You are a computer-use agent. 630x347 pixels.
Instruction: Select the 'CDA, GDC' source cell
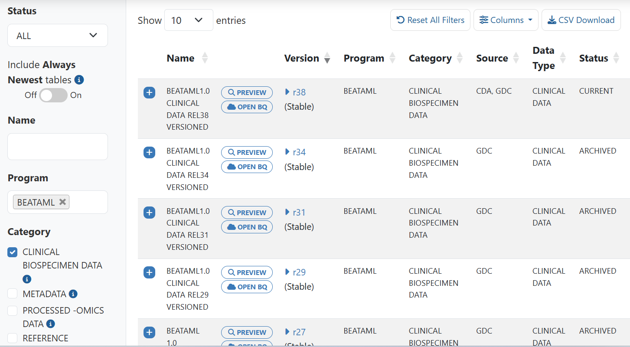point(494,91)
